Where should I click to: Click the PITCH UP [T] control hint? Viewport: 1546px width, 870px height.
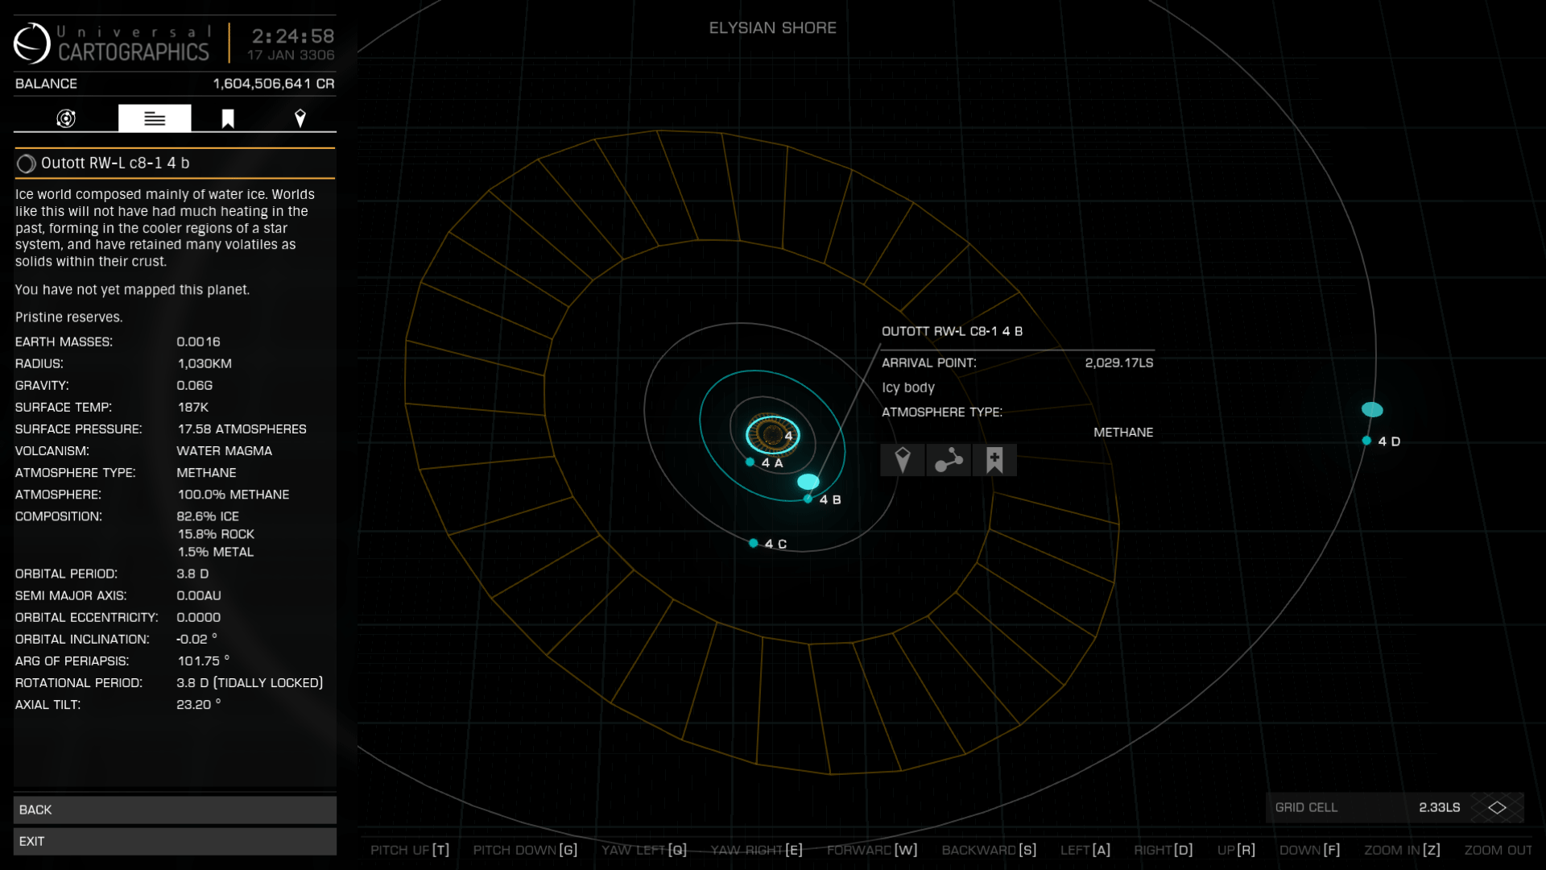pos(410,850)
